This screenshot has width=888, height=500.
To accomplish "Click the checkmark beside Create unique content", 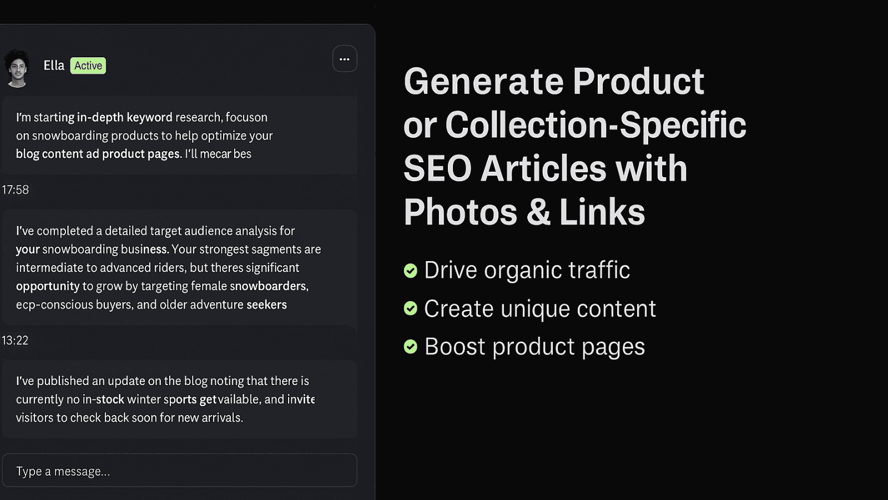I will [411, 308].
